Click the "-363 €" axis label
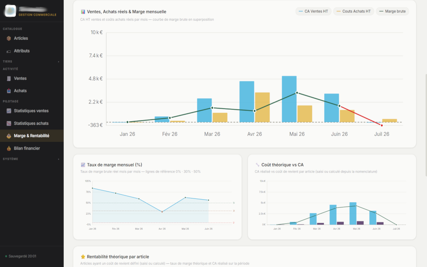Viewport: 427px width, 267px height. pyautogui.click(x=95, y=125)
